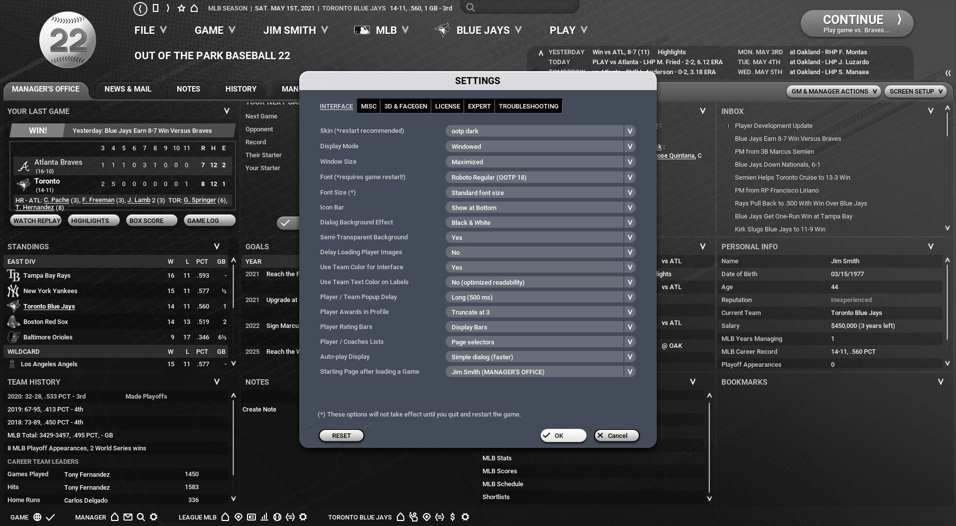The width and height of the screenshot is (956, 526).
Task: Open the Skin dropdown showing ootp dark
Action: pos(540,131)
